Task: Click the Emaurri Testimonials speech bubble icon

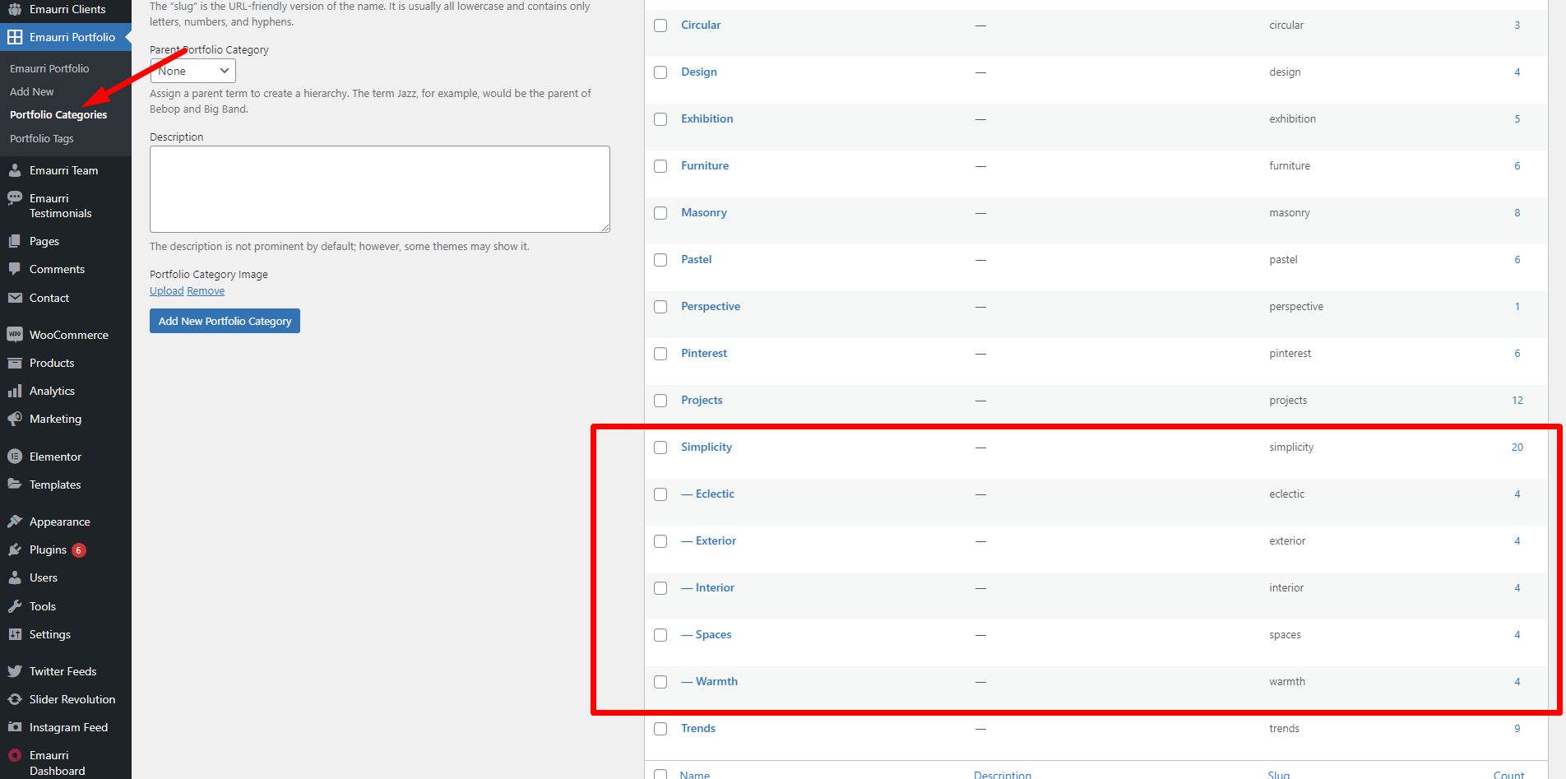Action: tap(15, 198)
